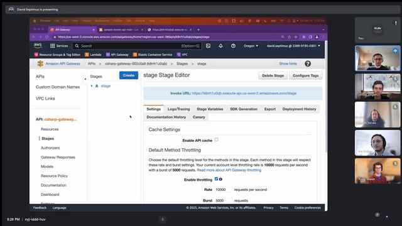
Task: Open the Stage Variables tab
Action: coord(210,109)
